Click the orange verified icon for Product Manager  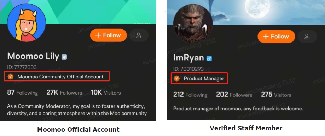tap(176, 78)
